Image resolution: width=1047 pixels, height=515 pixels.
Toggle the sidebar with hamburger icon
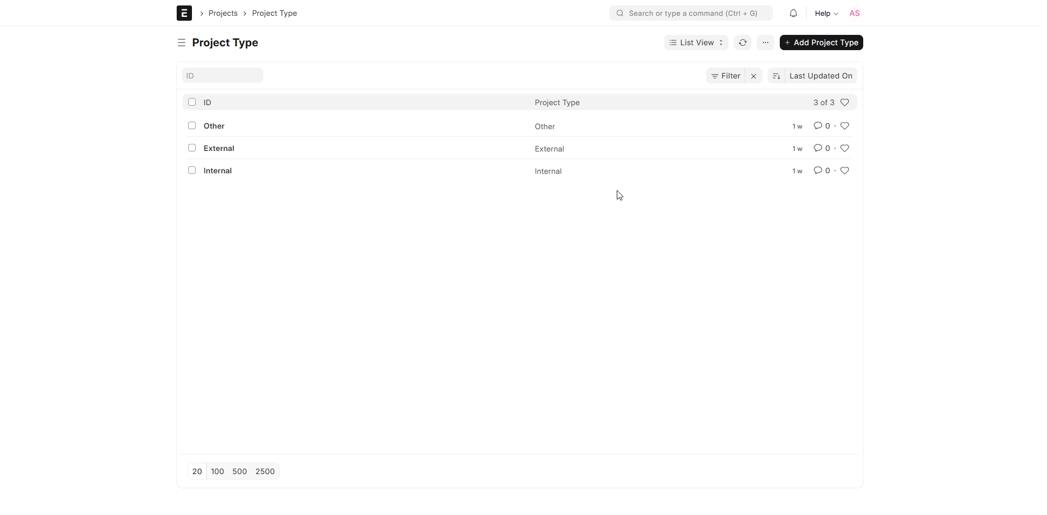point(182,43)
